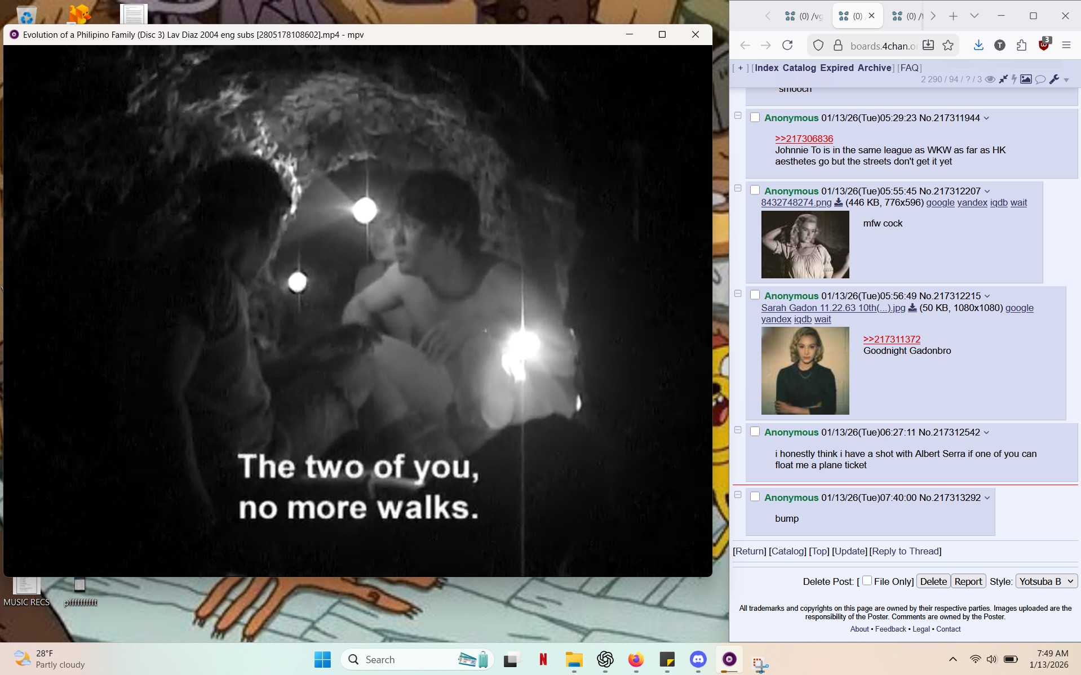
Task: Open the Windows Start menu
Action: click(x=322, y=659)
